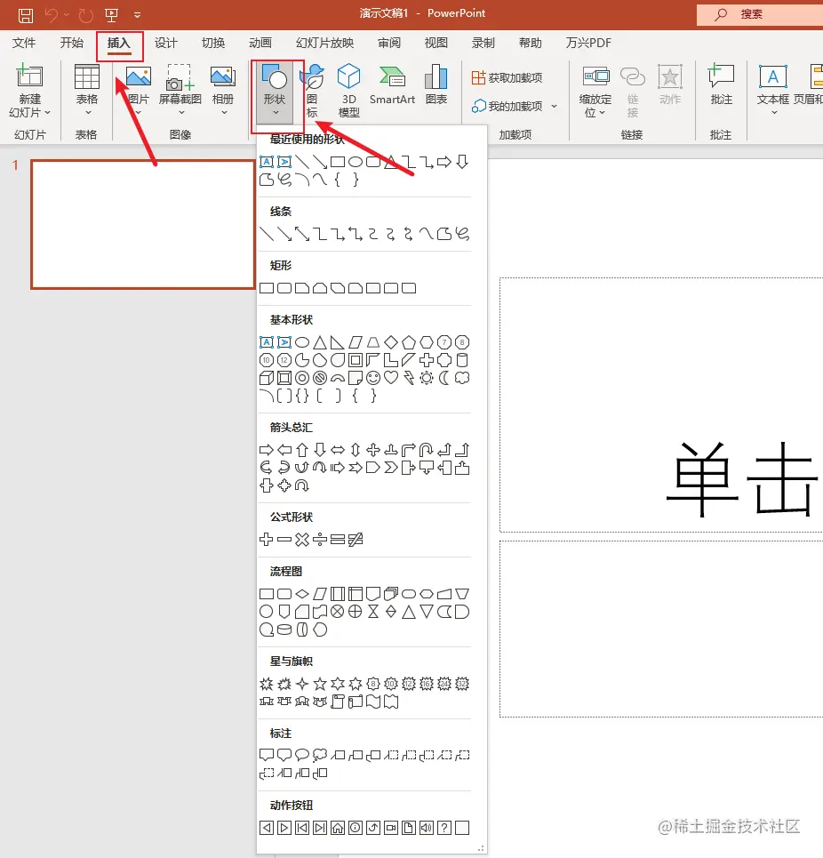This screenshot has width=823, height=858.
Task: Select the Sound action button
Action: click(427, 828)
